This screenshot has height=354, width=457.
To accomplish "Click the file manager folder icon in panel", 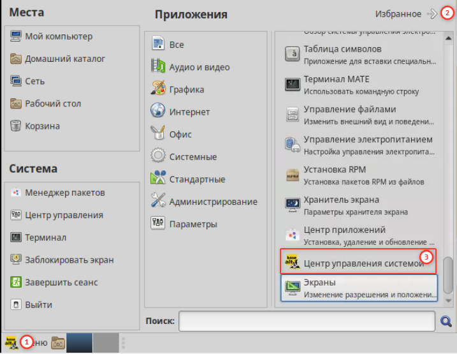I will tap(58, 343).
